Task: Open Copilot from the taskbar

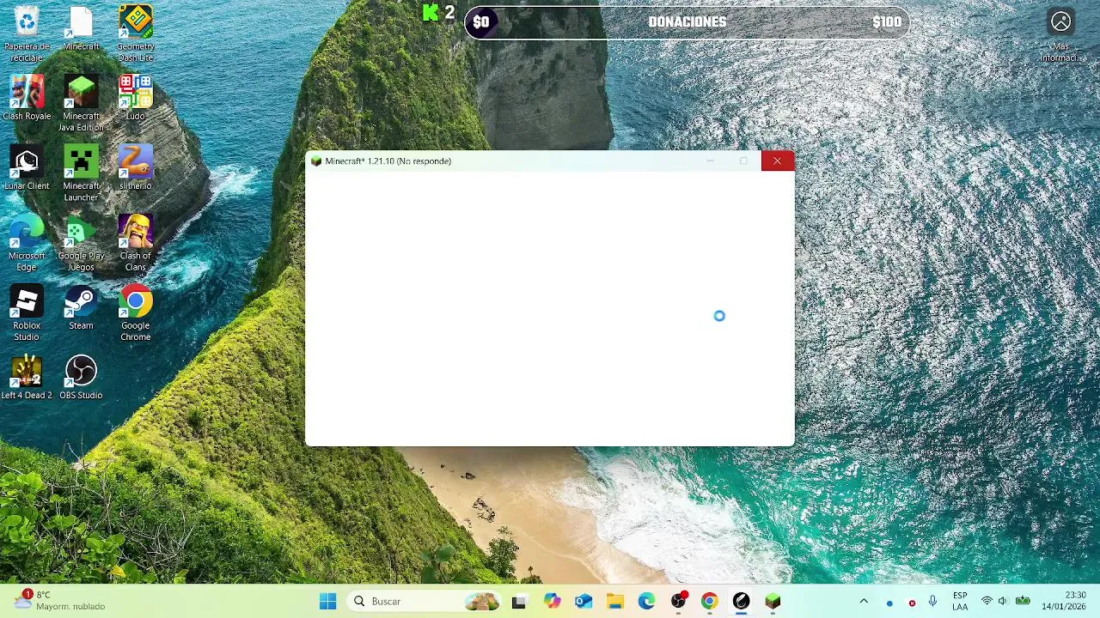Action: click(552, 602)
